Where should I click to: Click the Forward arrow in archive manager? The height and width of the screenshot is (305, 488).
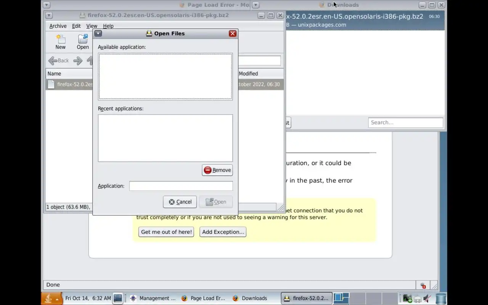pos(78,60)
